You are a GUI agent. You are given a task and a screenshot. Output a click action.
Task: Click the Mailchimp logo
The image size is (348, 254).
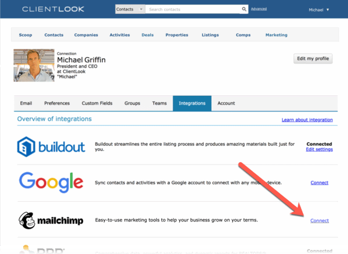pos(51,220)
